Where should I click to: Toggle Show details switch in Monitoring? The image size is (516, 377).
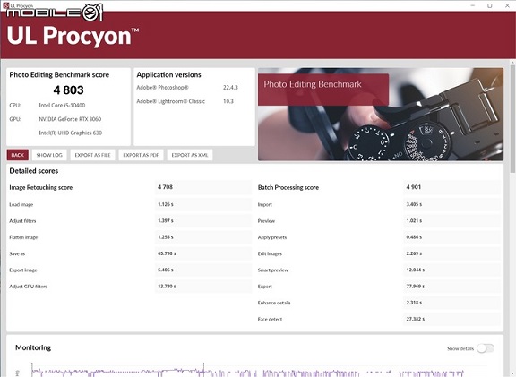pos(486,348)
